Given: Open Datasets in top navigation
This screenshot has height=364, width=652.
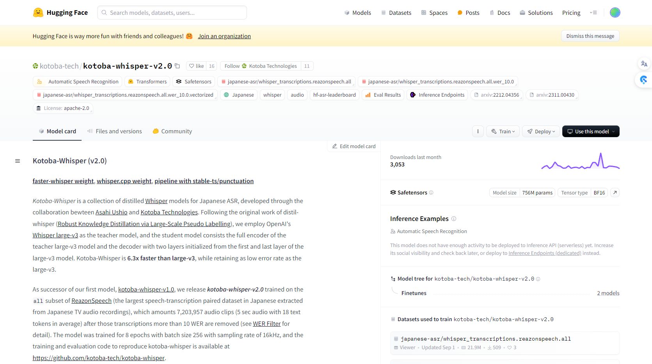Looking at the screenshot, I should pyautogui.click(x=396, y=12).
